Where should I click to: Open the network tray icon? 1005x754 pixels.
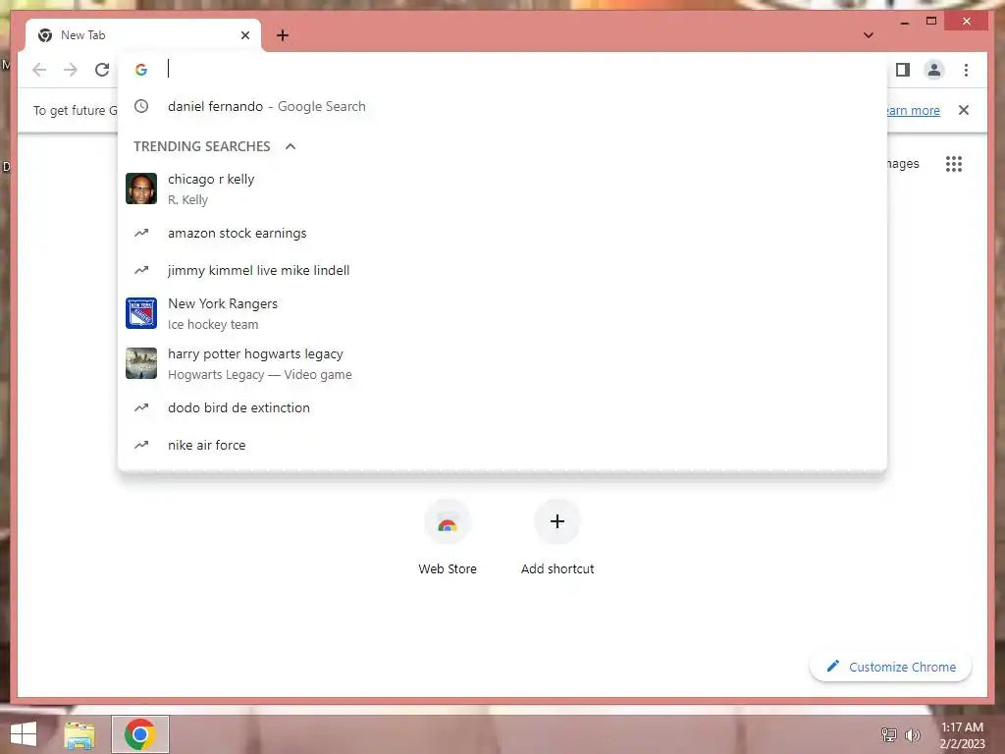(889, 734)
